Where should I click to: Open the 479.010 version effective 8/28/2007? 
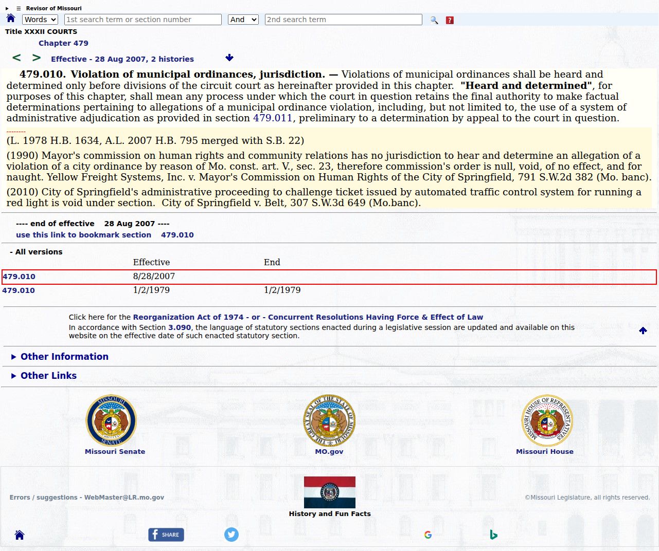[x=19, y=277]
